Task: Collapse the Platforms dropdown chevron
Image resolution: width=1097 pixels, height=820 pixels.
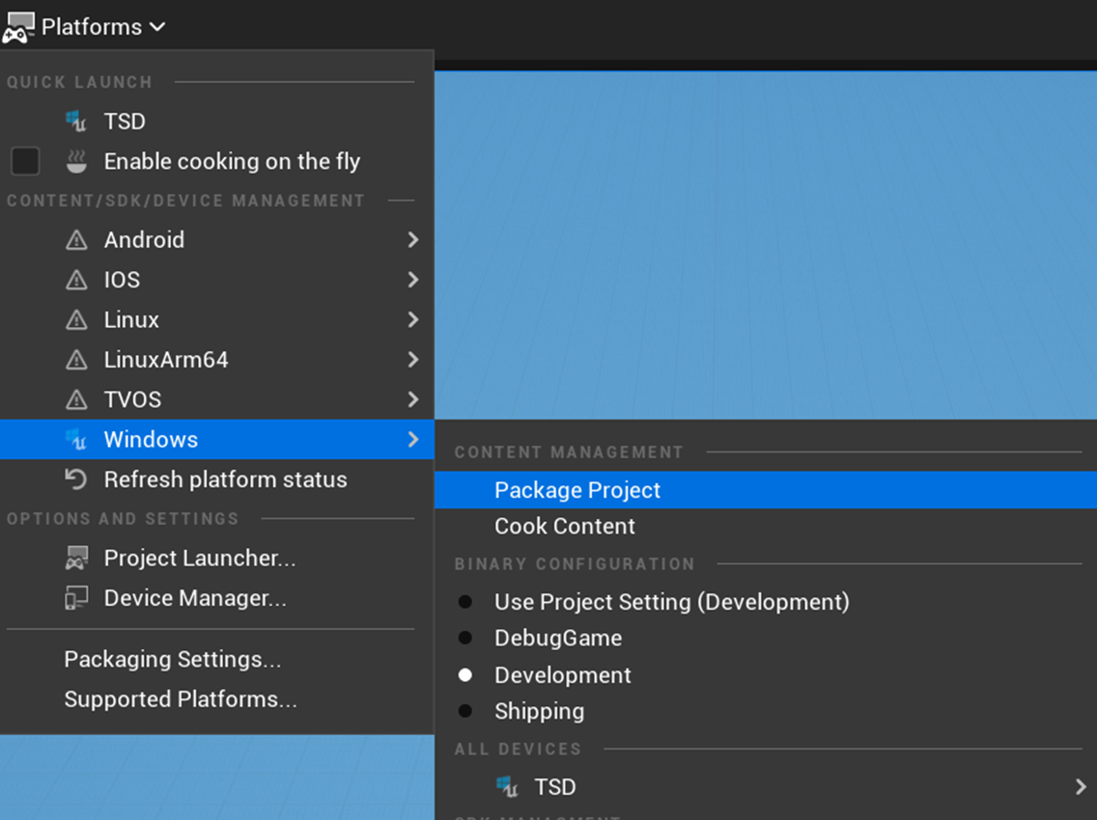Action: [x=157, y=27]
